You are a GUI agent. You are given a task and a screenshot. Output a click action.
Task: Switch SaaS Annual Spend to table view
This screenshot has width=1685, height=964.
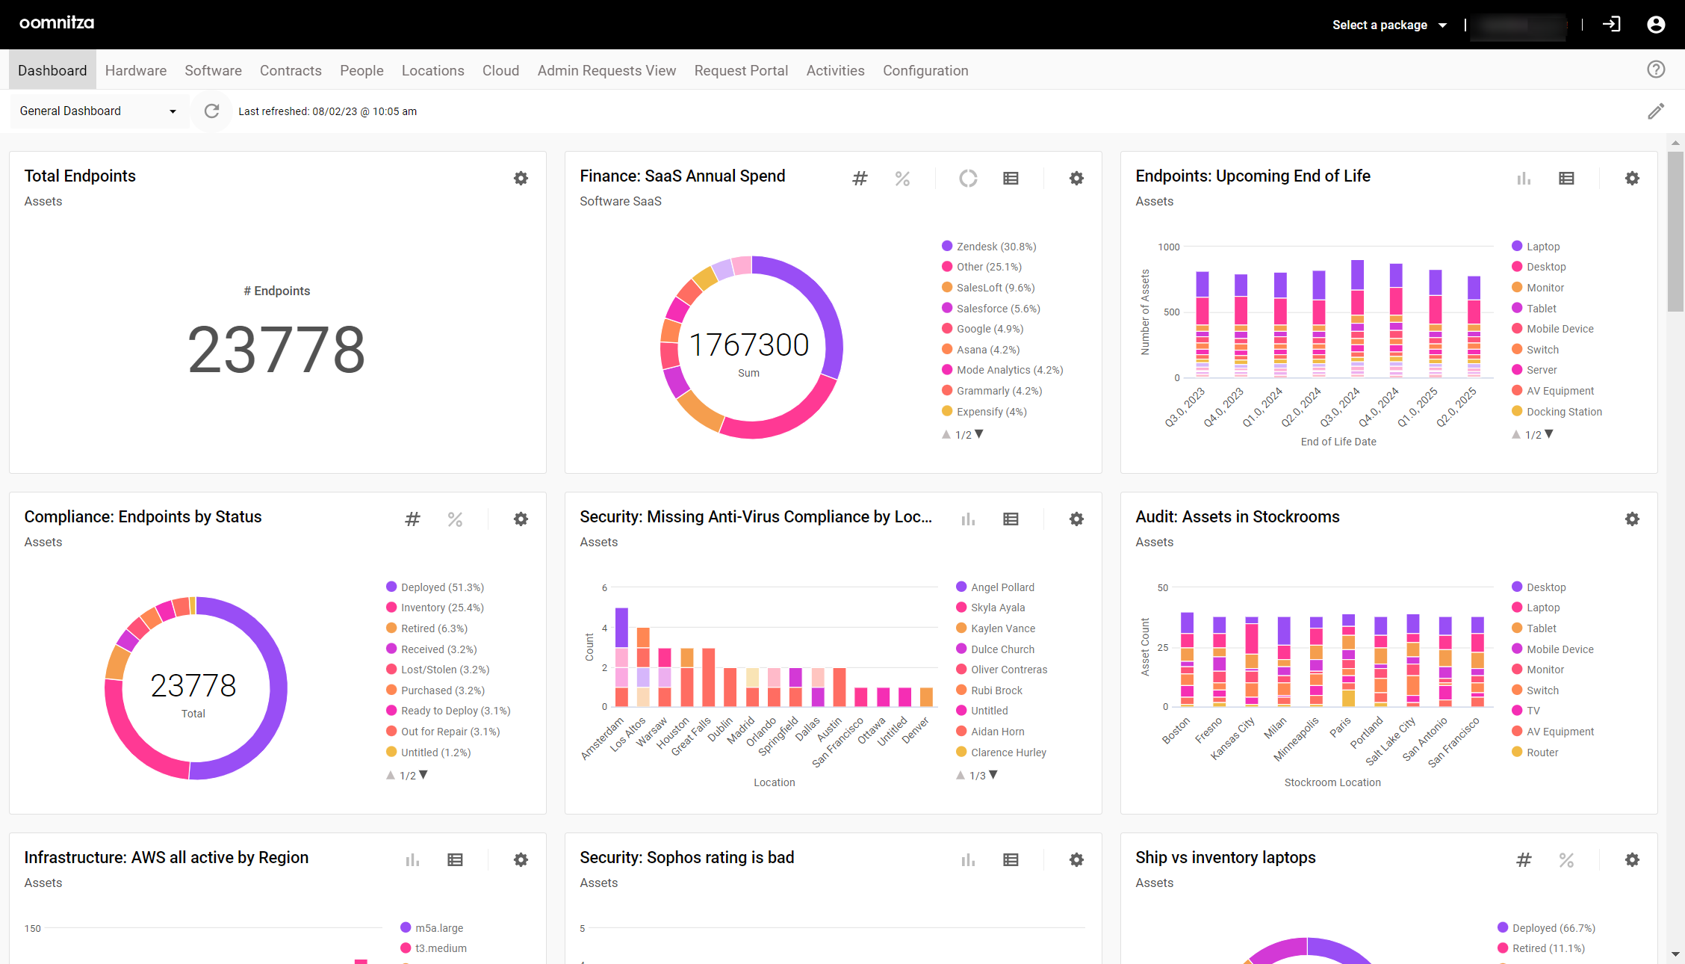tap(1011, 179)
